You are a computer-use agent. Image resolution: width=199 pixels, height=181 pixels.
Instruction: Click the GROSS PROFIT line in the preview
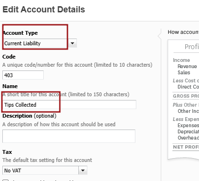point(186,96)
